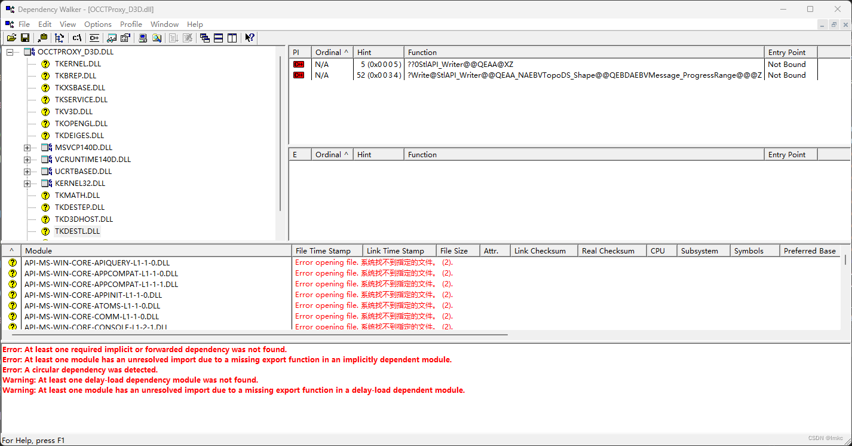Toggle Full Paths (c:\) toolbar button

click(77, 38)
